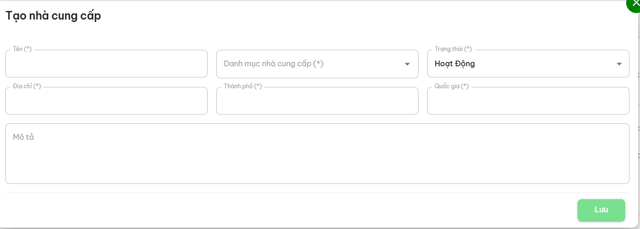Open the Danh mục nhà cung cấp dropdown arrow

(x=407, y=64)
